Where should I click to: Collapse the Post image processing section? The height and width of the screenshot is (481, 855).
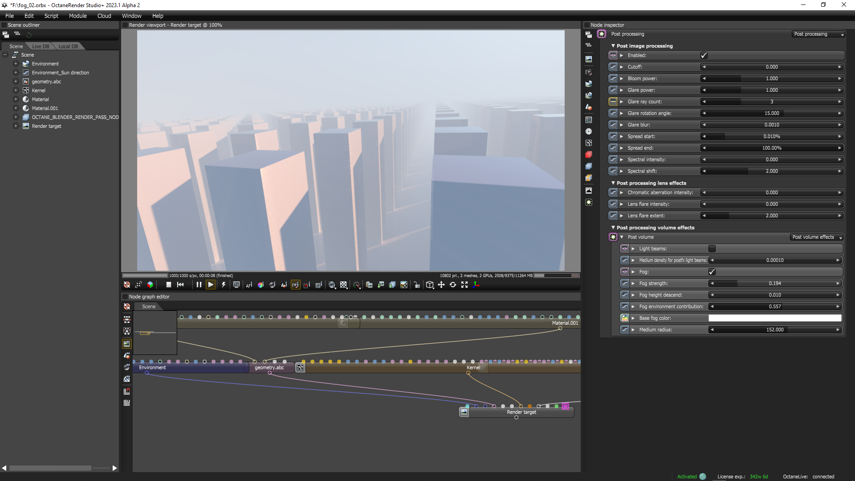point(613,46)
